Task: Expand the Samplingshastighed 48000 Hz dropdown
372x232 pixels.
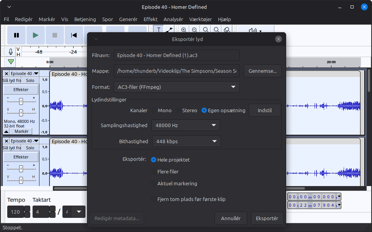Action: click(x=185, y=125)
